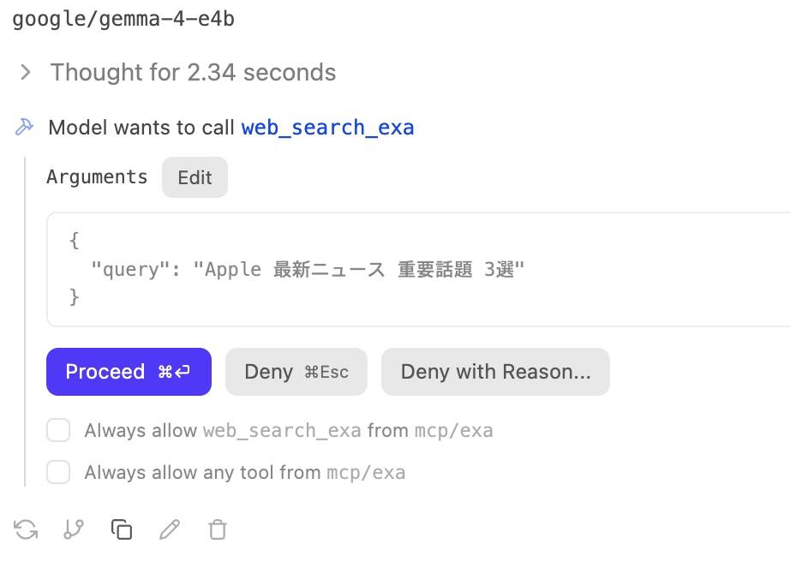
Task: Choose Deny with Reason option
Action: pyautogui.click(x=495, y=371)
